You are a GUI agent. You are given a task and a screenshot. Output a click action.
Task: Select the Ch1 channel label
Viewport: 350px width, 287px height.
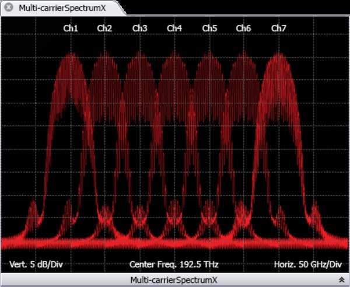pos(71,28)
